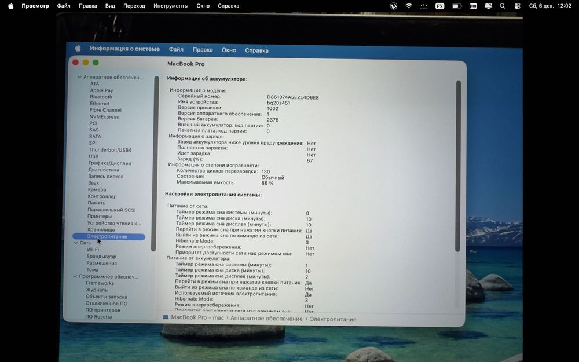Click the maximum capacity value 86 %
Image resolution: width=579 pixels, height=362 pixels.
(x=267, y=183)
